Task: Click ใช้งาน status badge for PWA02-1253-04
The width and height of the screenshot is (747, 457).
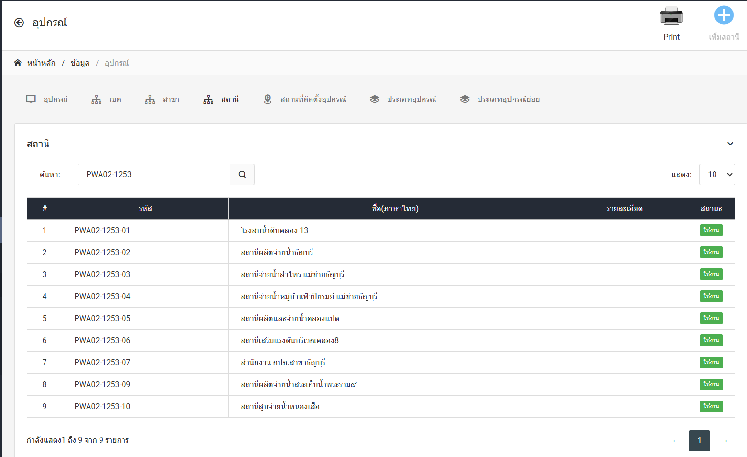Action: pos(711,296)
